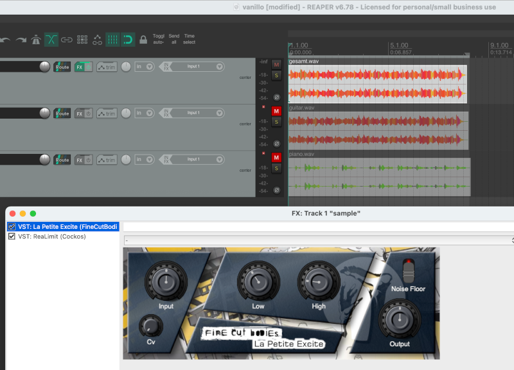514x370 pixels.
Task: Toggle grid lines toolbar icon
Action: pyautogui.click(x=112, y=40)
